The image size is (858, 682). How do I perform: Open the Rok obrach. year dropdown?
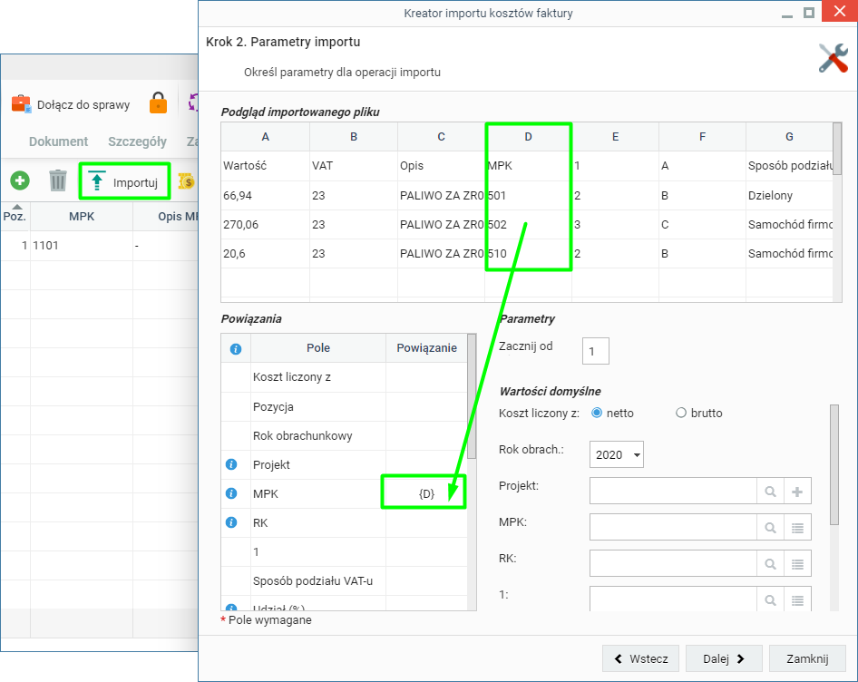click(x=617, y=454)
